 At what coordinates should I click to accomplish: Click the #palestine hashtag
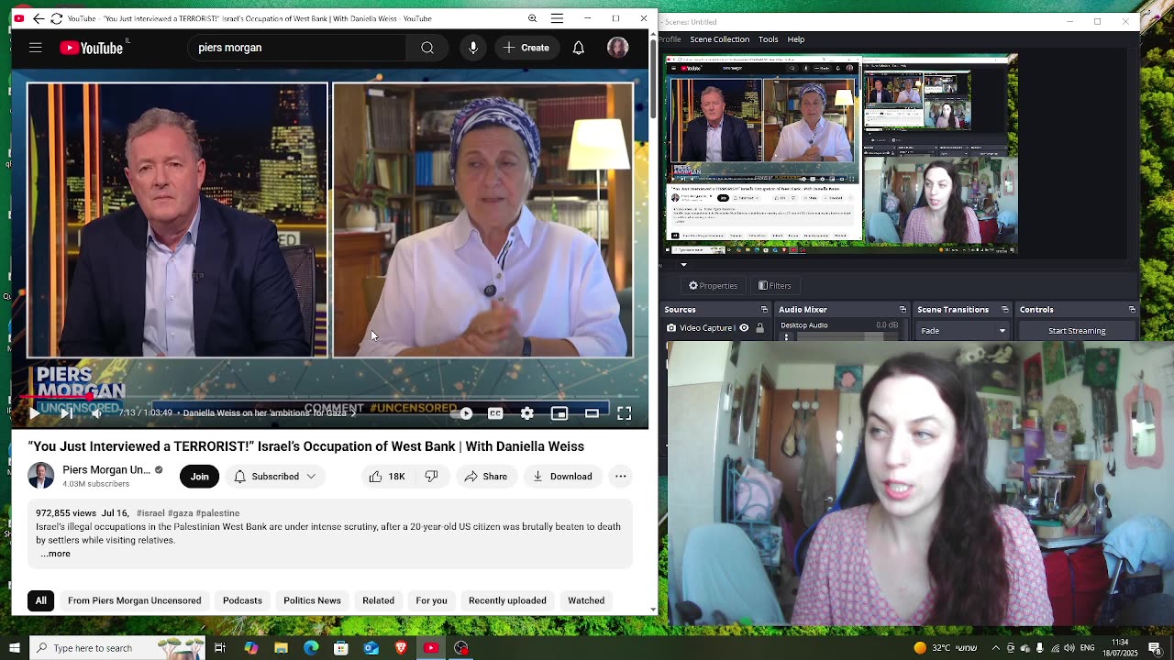[217, 513]
